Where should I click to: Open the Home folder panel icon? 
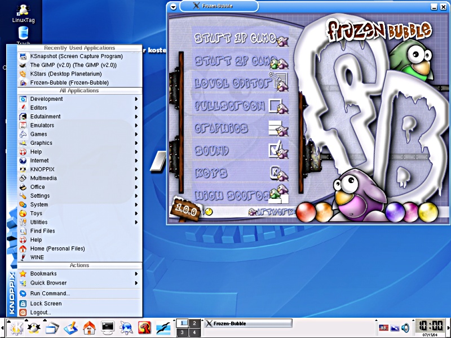89,328
